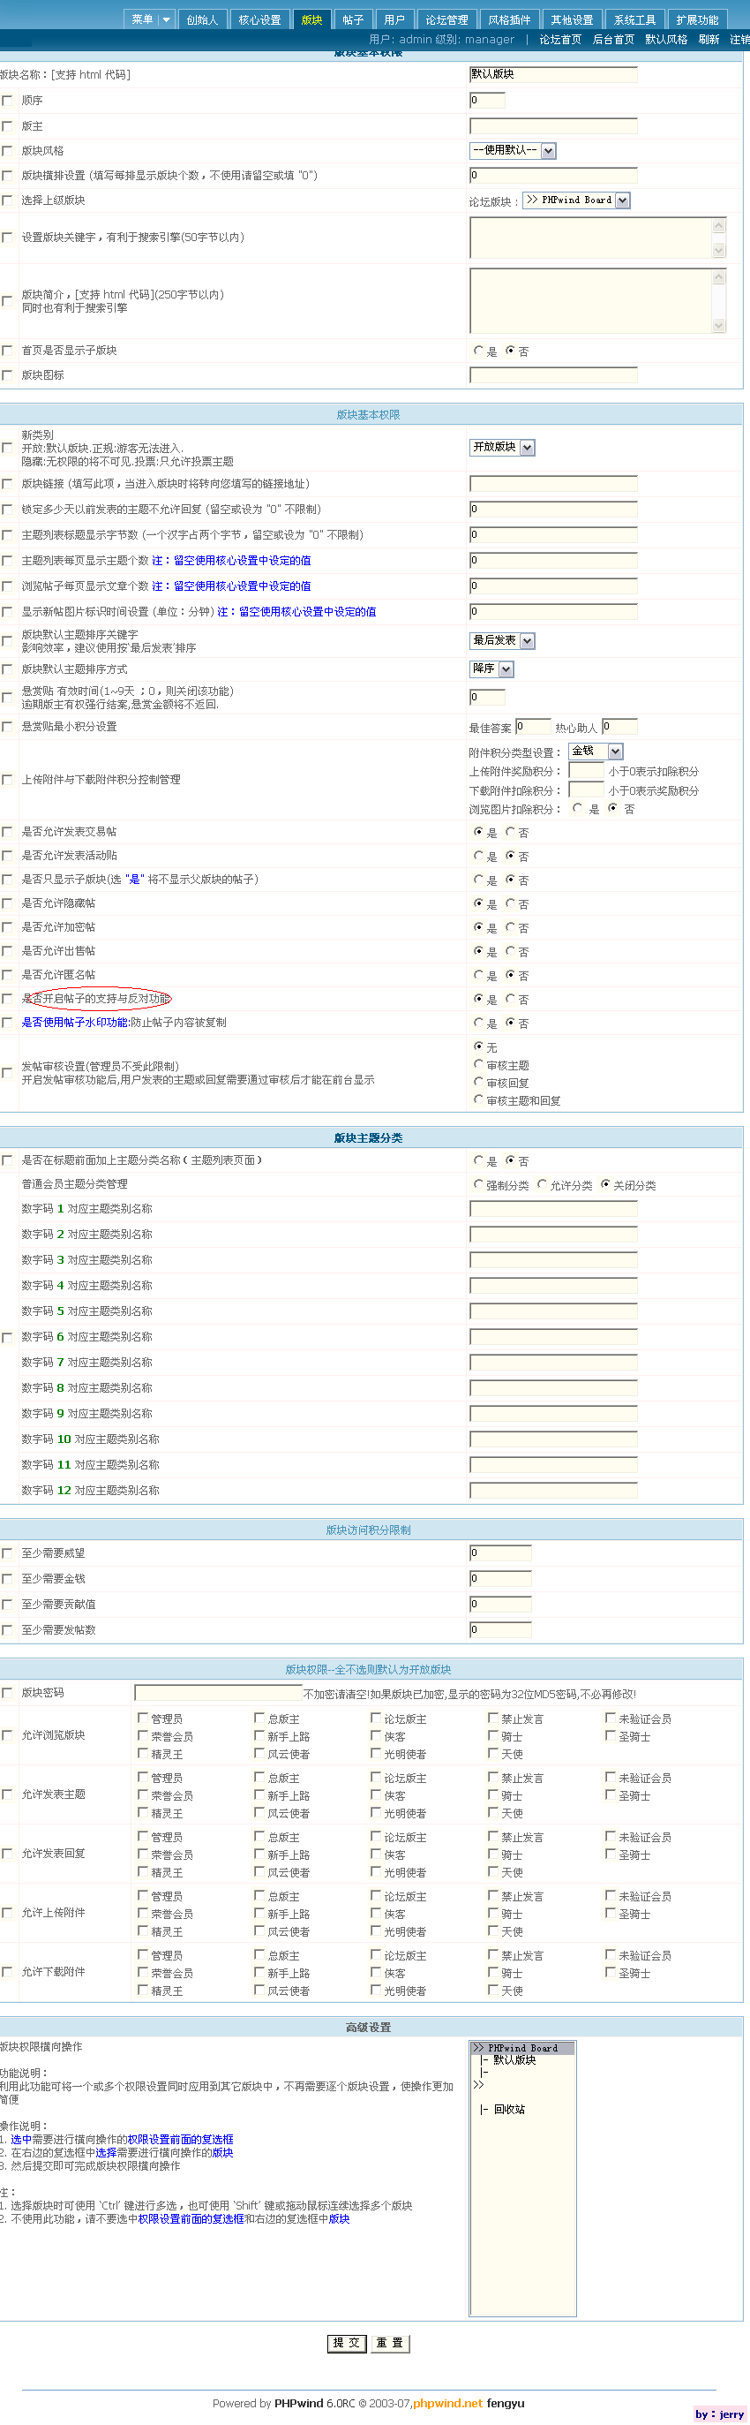The width and height of the screenshot is (750, 2425).
Task: Select PHPwind Board in the list box
Action: click(522, 2048)
